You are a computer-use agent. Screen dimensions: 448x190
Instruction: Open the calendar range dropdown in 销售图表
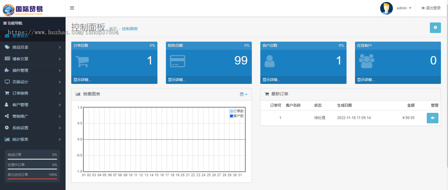point(243,94)
